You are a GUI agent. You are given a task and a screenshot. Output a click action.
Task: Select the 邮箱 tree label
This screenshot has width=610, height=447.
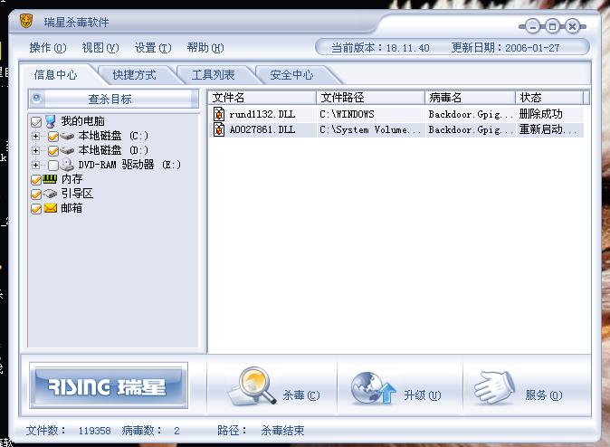pyautogui.click(x=71, y=208)
